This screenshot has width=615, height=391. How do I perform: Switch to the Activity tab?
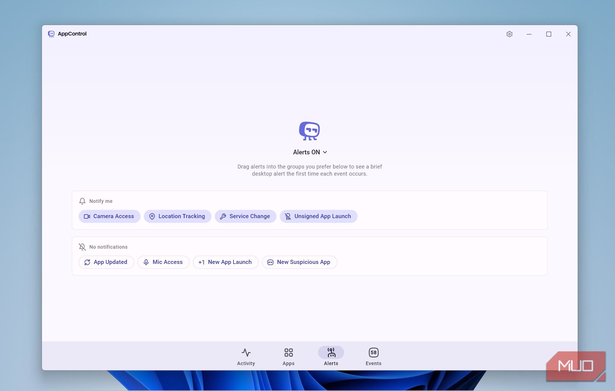click(246, 357)
